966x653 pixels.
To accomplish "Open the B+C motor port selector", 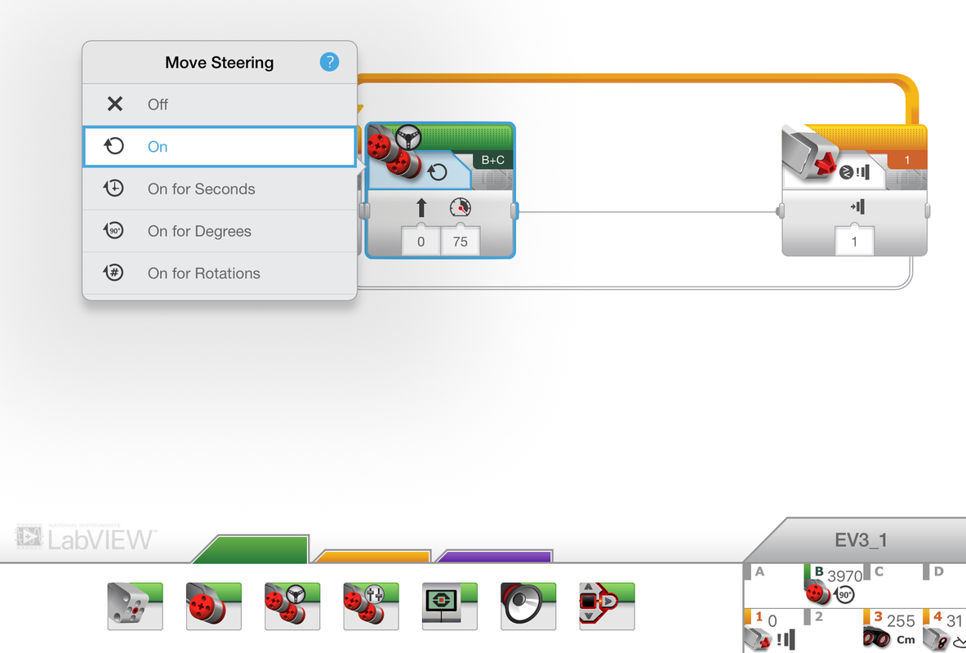I will coord(492,161).
